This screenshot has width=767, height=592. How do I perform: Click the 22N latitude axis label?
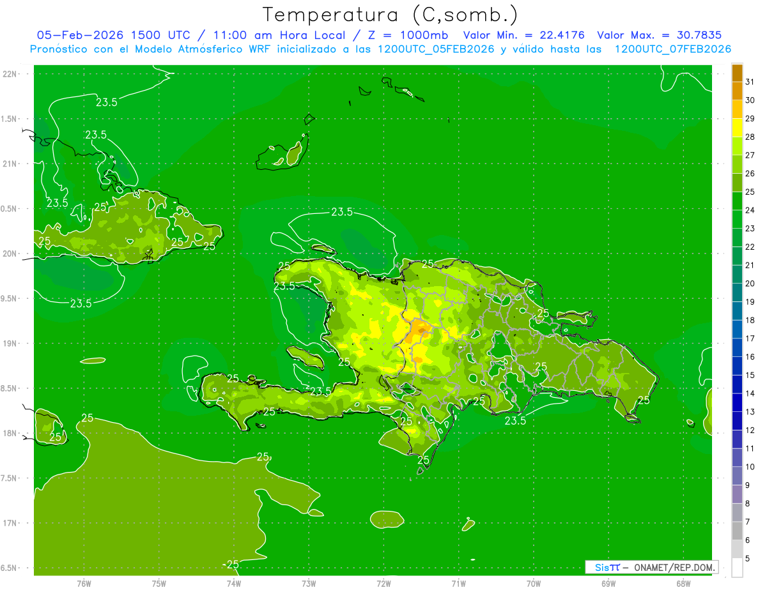coord(10,74)
